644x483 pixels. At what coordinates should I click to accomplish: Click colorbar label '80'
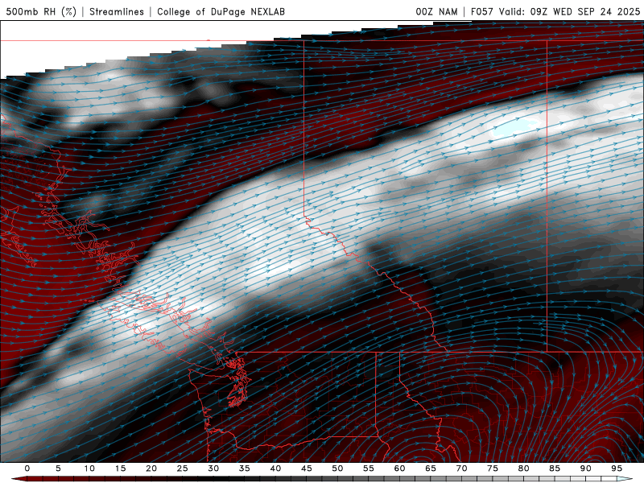(524, 469)
